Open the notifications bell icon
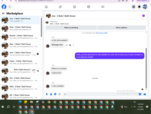 [x=139, y=7]
